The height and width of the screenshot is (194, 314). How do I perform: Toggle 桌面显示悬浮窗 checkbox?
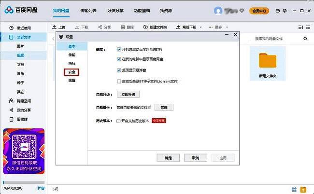tap(119, 70)
